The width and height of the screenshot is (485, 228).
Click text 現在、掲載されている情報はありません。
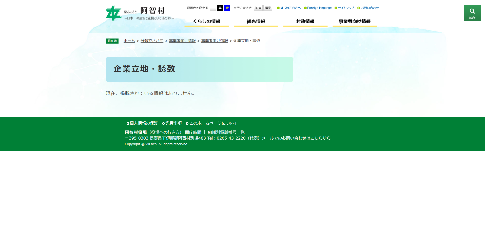click(151, 93)
